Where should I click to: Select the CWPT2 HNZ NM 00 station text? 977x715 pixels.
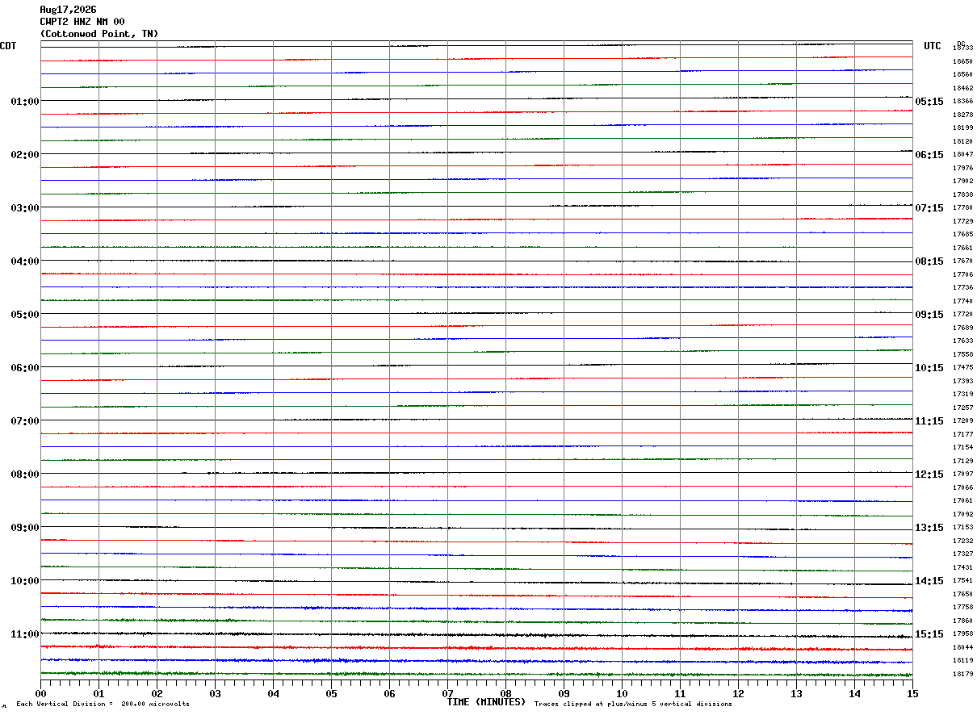(82, 22)
